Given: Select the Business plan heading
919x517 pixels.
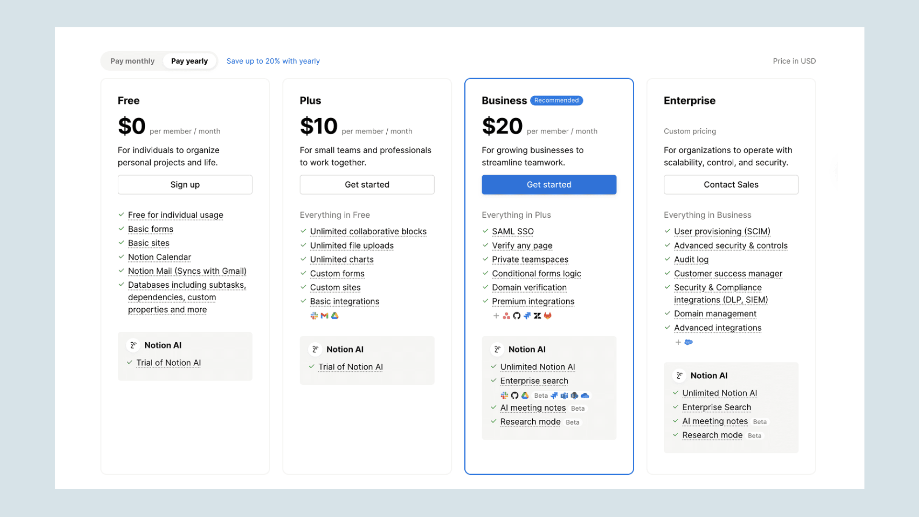Looking at the screenshot, I should pos(504,101).
